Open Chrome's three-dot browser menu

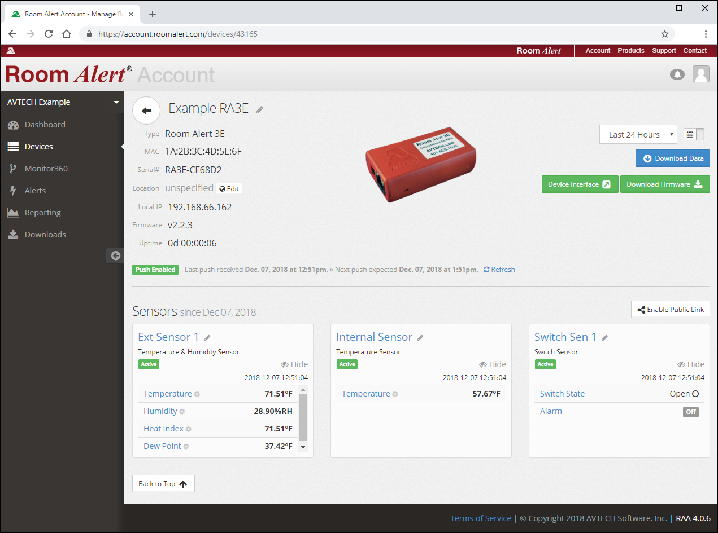(706, 34)
